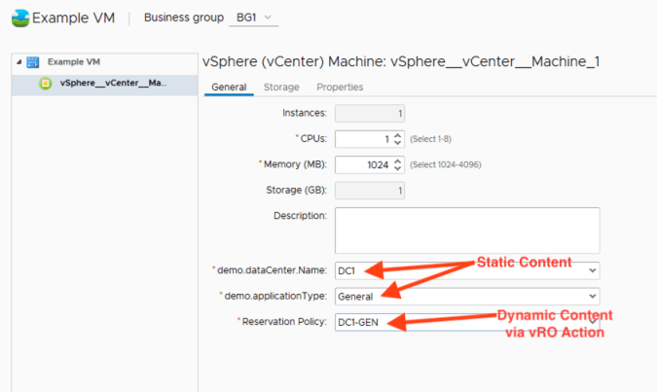The width and height of the screenshot is (657, 392).
Task: Click the green vSphere machine icon in tree
Action: (x=45, y=84)
